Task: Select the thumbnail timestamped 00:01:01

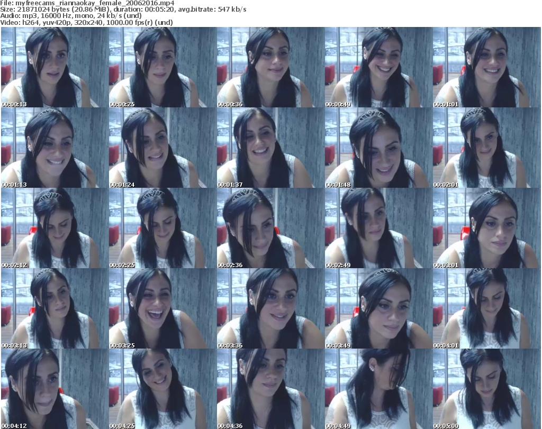Action: [x=487, y=67]
